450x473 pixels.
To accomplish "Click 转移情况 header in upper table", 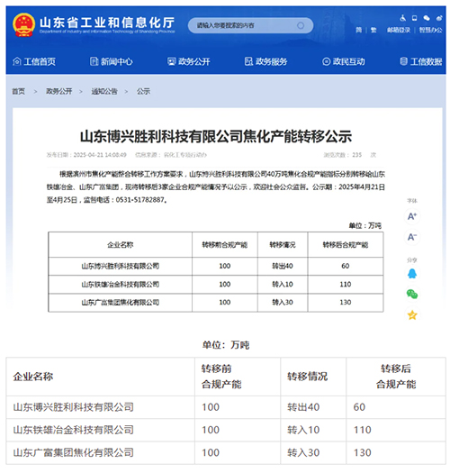I will [x=283, y=245].
